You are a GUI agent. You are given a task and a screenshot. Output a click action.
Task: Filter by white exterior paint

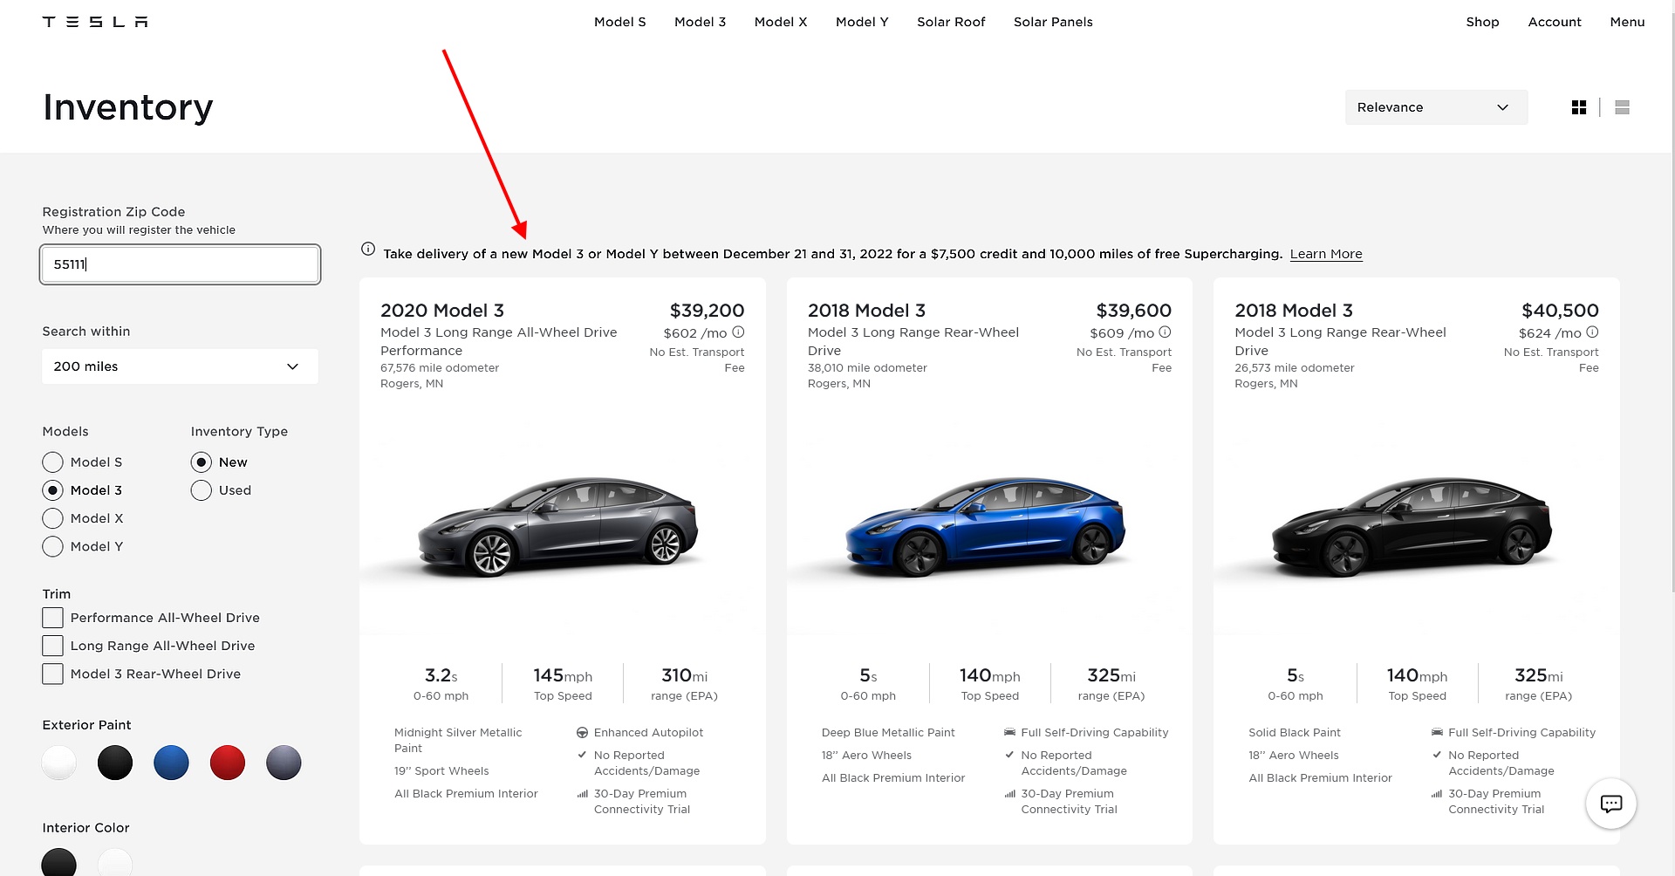[58, 763]
